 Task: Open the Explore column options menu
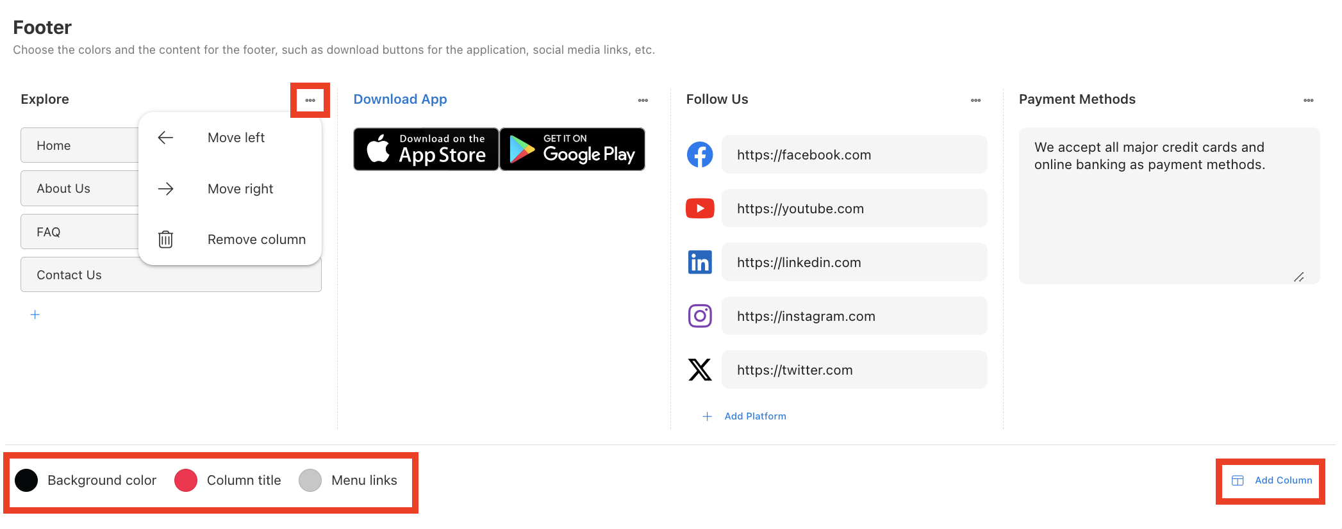coord(310,100)
